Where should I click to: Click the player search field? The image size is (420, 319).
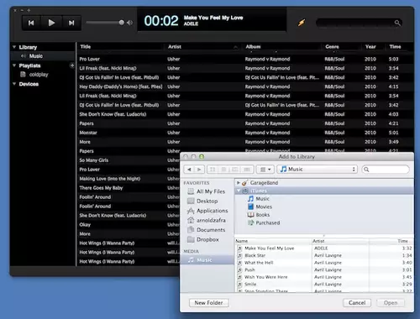coord(359,23)
